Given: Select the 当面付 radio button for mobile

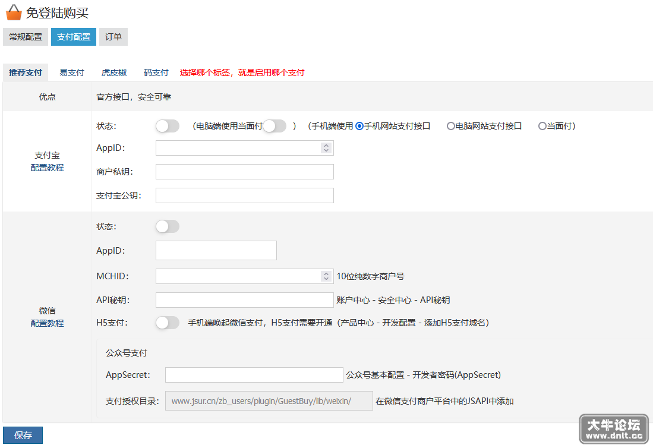Looking at the screenshot, I should [542, 126].
